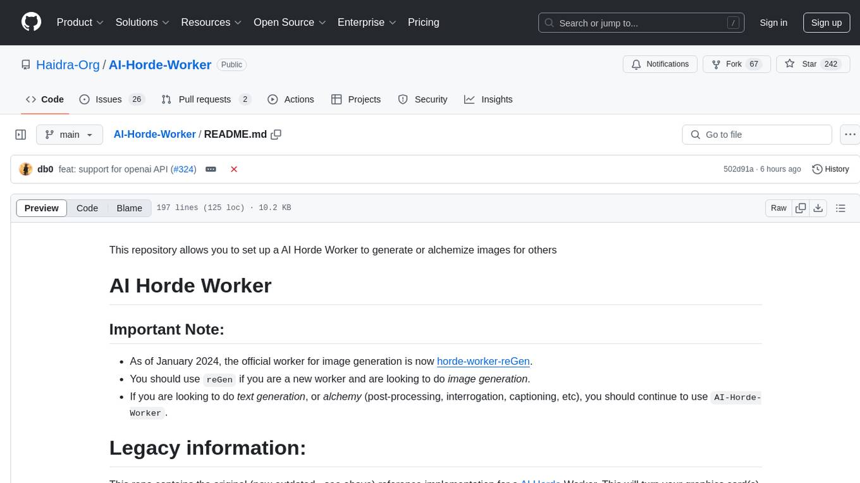This screenshot has height=483, width=860.
Task: Open the AI-Horde-Worker repository link
Action: (160, 64)
